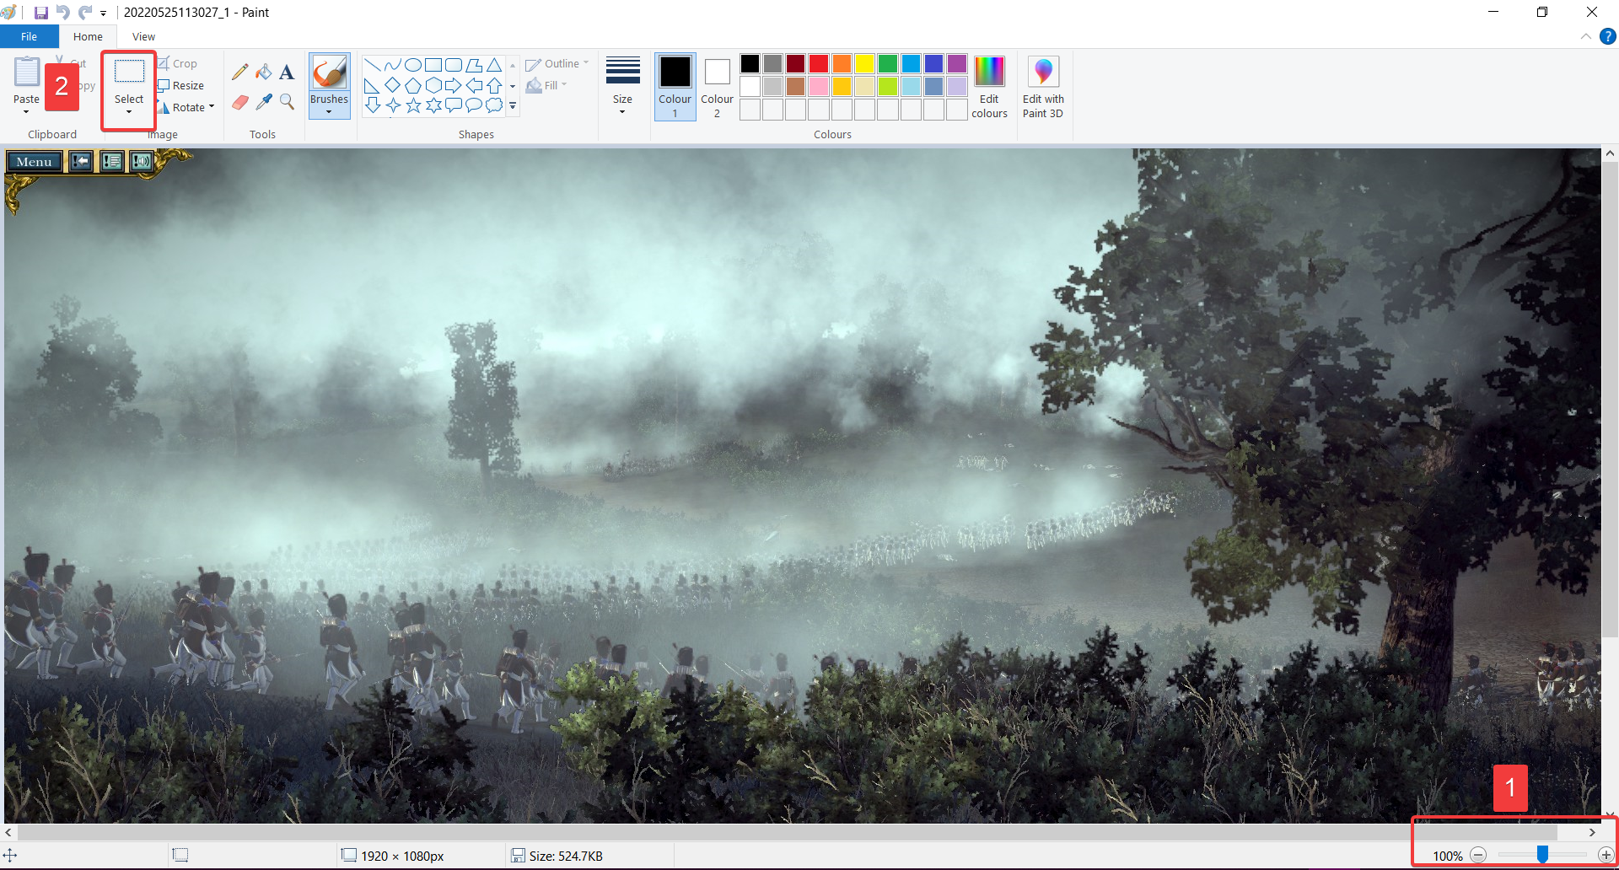Expand the Paste options arrow
Image resolution: width=1619 pixels, height=870 pixels.
(26, 112)
